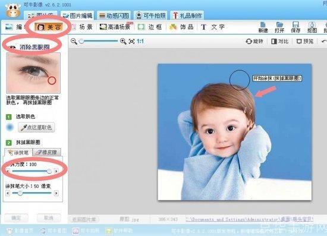327x236 pixels.
Task: Click the 确定 confirm button
Action: pyautogui.click(x=16, y=218)
